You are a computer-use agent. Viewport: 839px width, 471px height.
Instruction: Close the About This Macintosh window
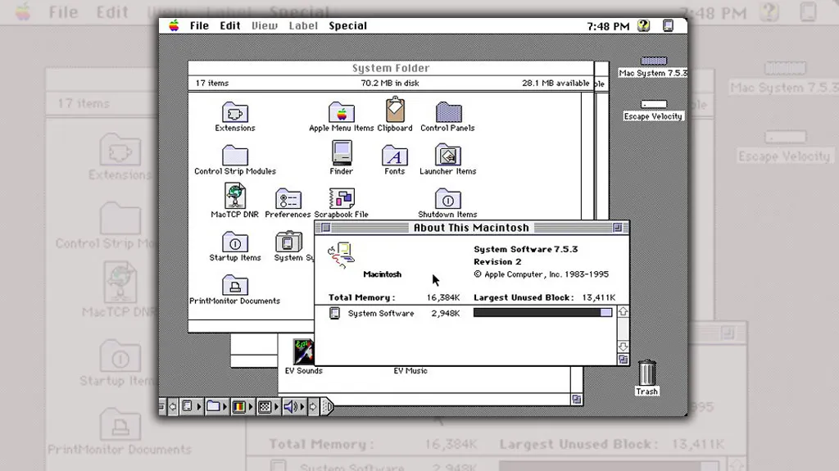325,228
